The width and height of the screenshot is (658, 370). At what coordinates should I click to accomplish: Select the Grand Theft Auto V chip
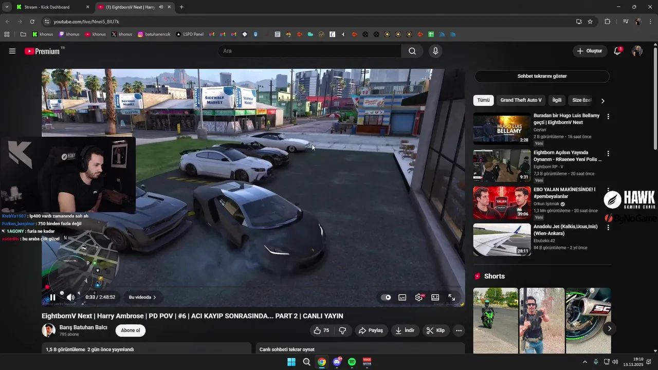(521, 100)
